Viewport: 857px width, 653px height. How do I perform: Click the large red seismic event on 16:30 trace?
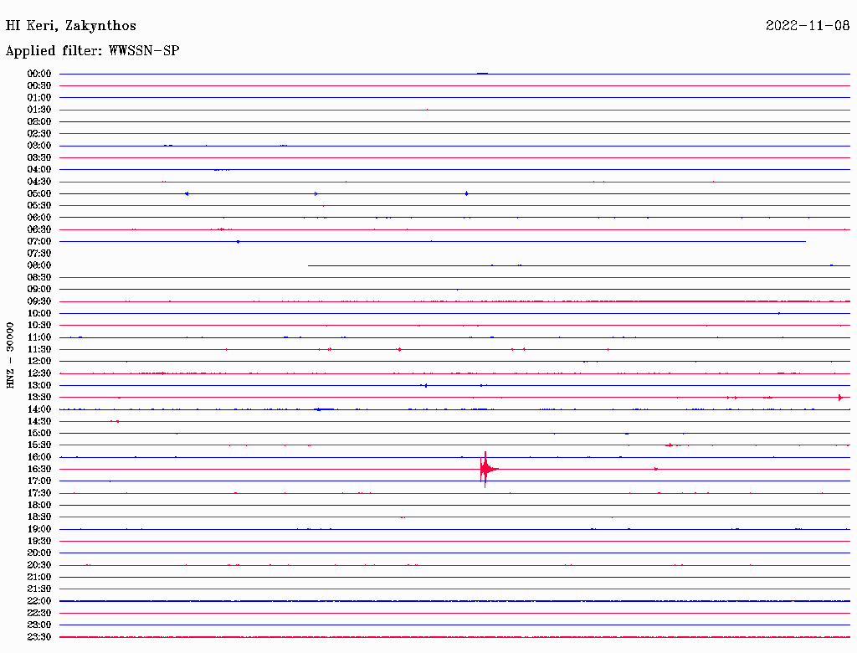(x=488, y=470)
